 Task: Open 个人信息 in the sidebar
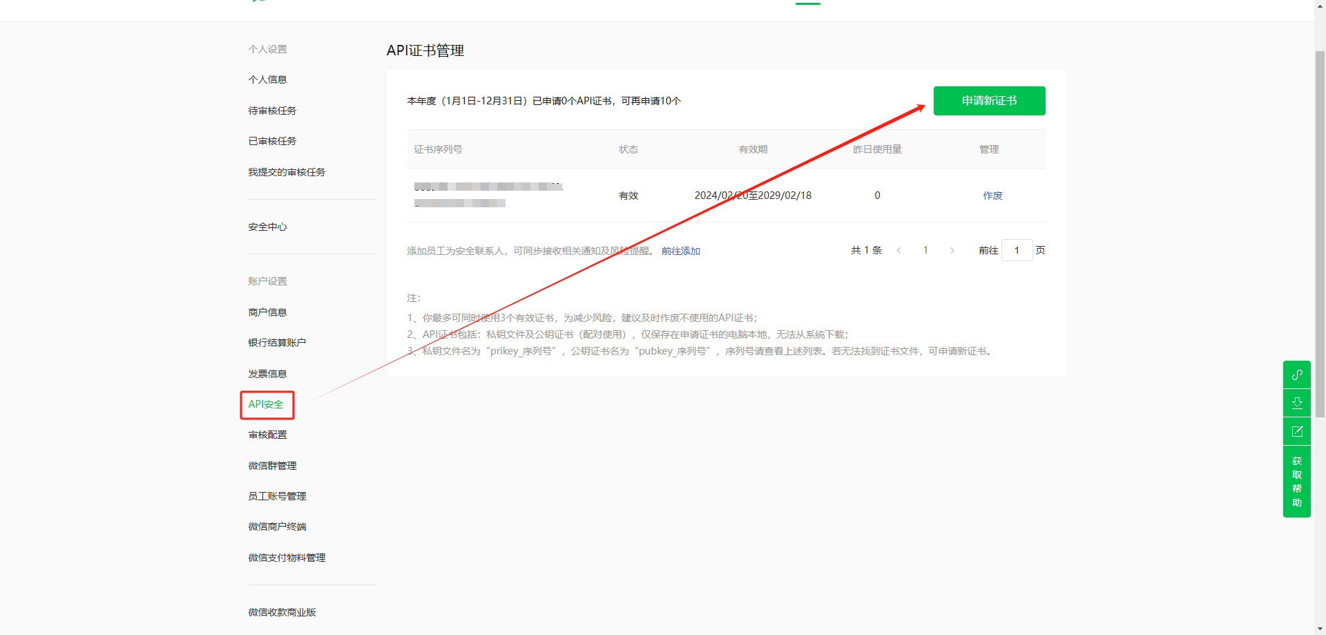267,79
